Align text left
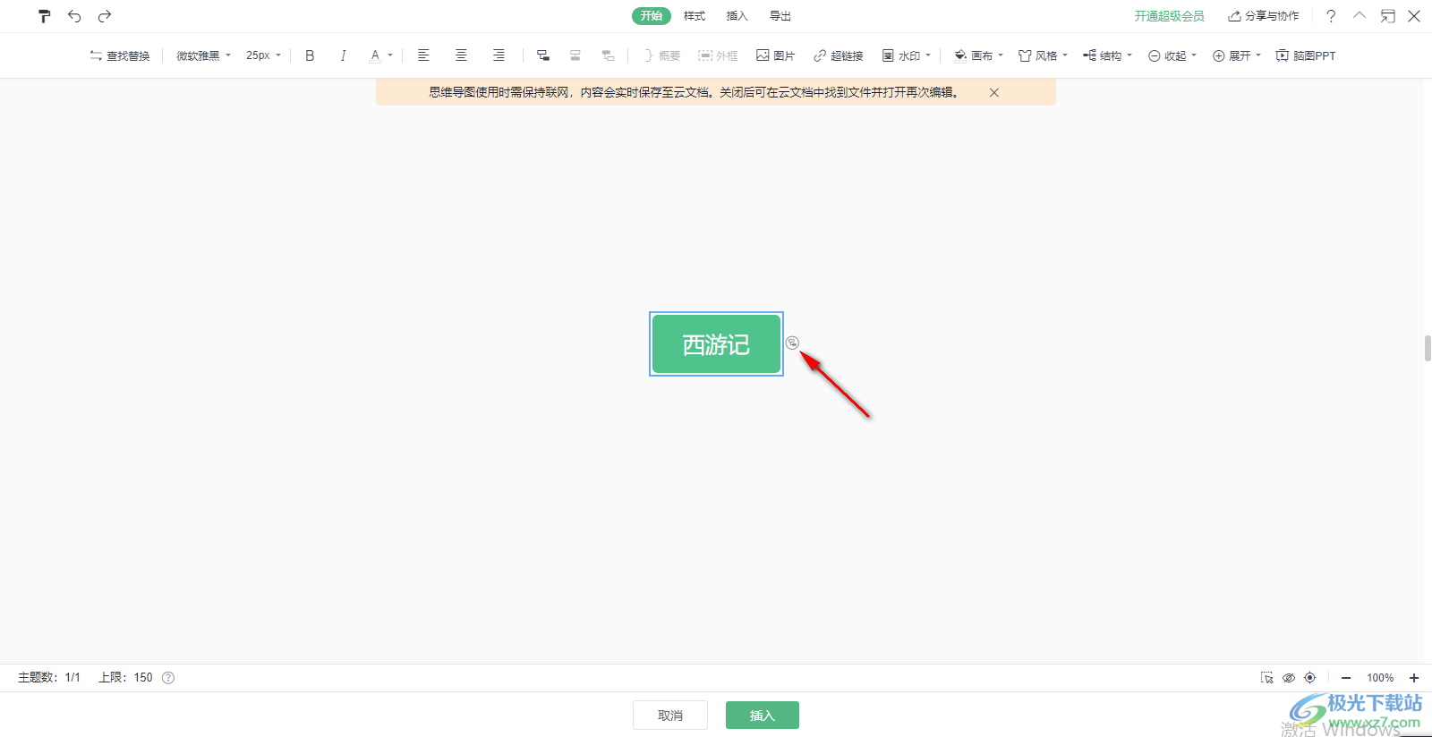The height and width of the screenshot is (737, 1432). pyautogui.click(x=423, y=55)
